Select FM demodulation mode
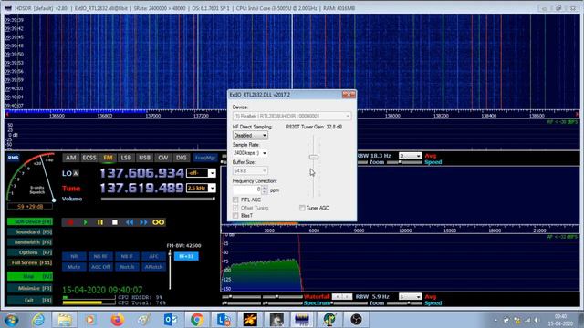584x328 pixels. click(108, 158)
